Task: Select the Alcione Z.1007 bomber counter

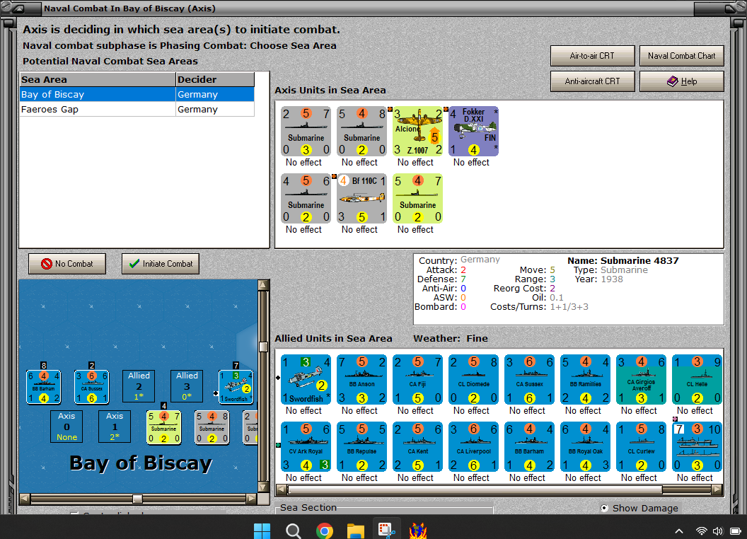Action: point(418,131)
